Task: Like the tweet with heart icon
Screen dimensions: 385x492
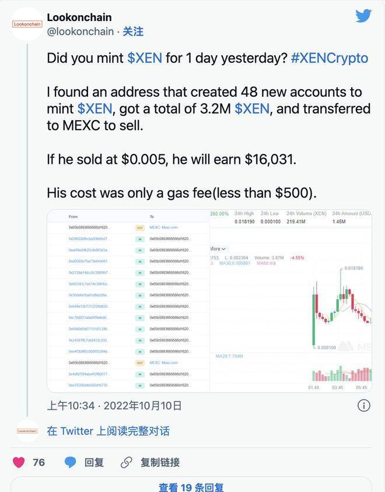Action: (x=19, y=462)
